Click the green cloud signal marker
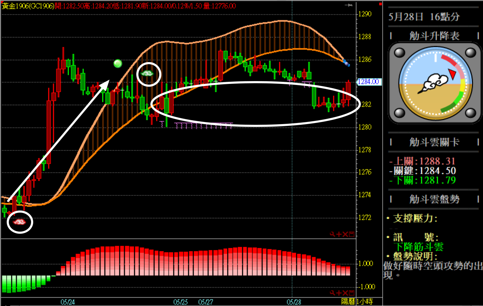The width and height of the screenshot is (483, 306). (148, 73)
